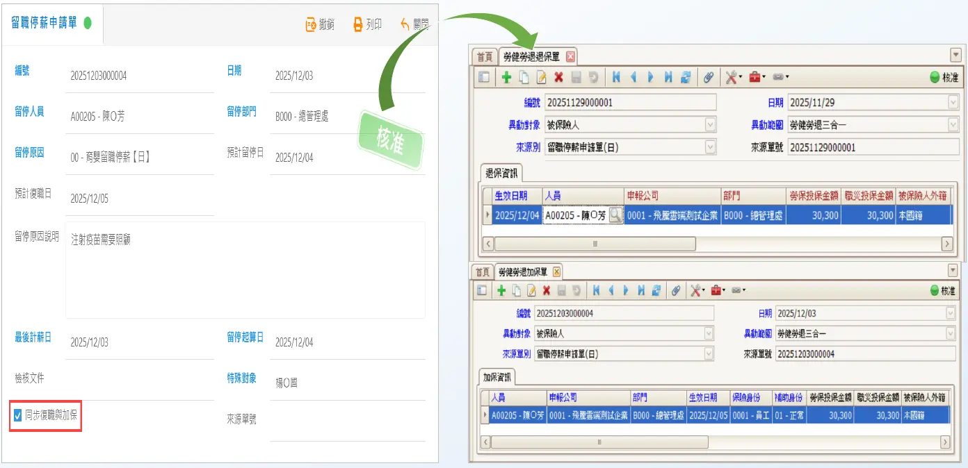Image resolution: width=968 pixels, height=468 pixels.
Task: Select the 加保資訊 tab
Action: (x=497, y=377)
